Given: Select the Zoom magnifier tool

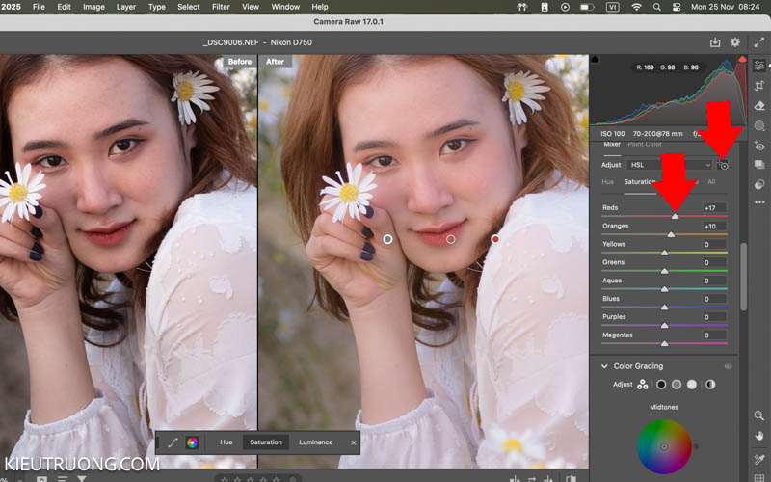Looking at the screenshot, I should click(x=759, y=416).
